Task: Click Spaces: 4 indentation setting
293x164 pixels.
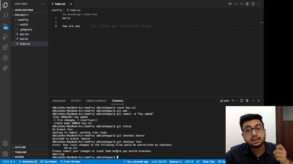Action: tap(175, 162)
